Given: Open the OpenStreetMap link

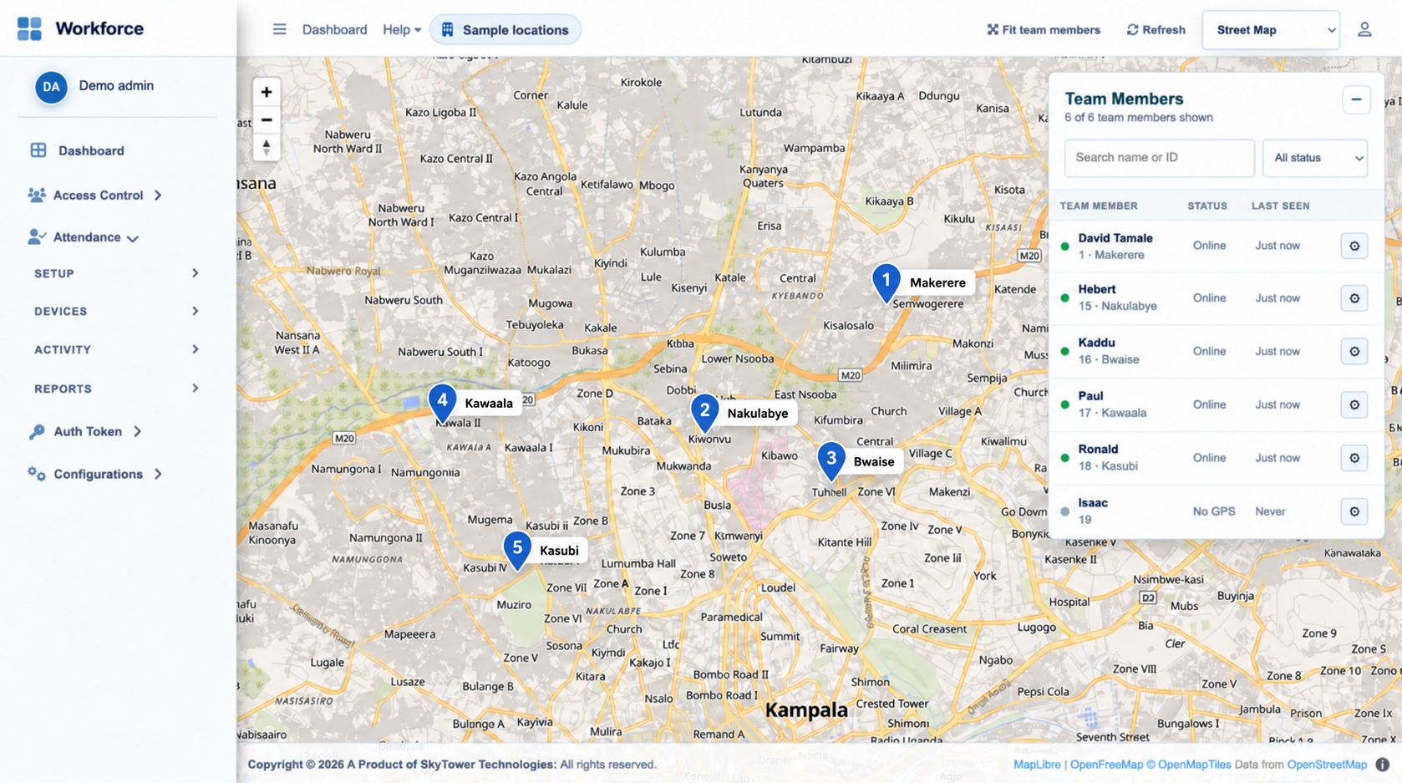Looking at the screenshot, I should pyautogui.click(x=1327, y=765).
